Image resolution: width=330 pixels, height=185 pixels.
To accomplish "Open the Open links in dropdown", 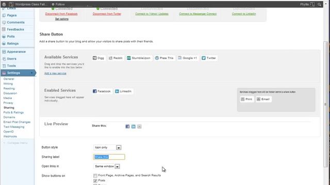I will coord(107,166).
